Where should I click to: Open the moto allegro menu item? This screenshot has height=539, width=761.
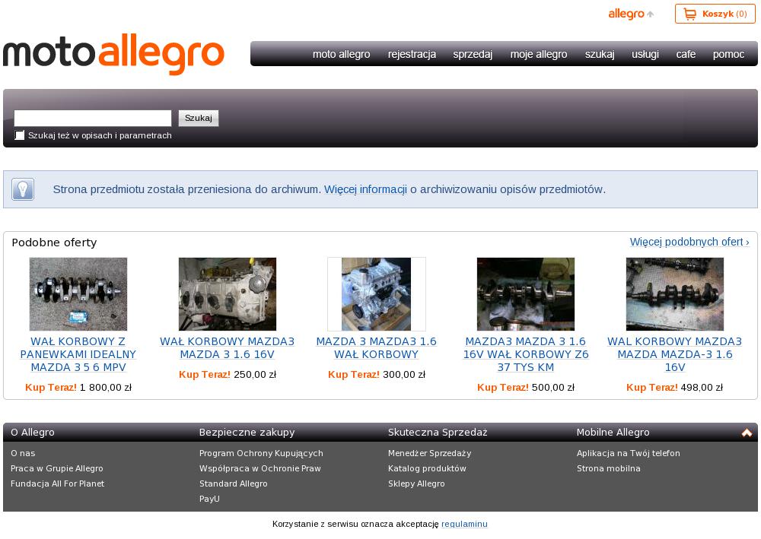[341, 54]
